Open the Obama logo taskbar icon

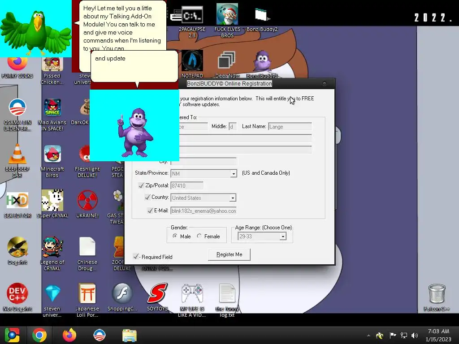tap(99, 335)
